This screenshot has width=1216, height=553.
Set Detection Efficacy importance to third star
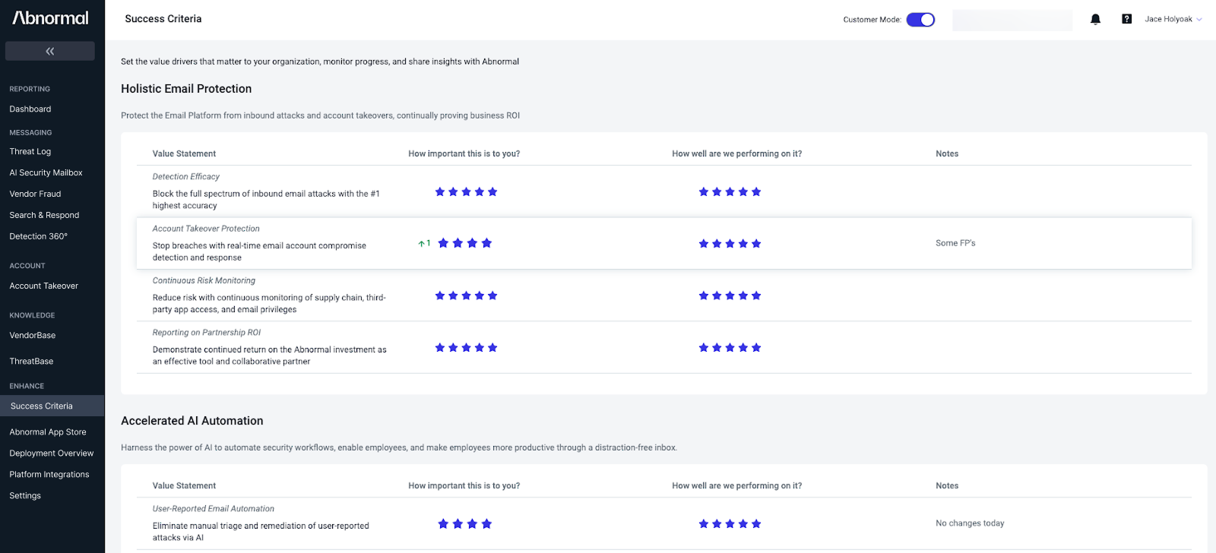pyautogui.click(x=466, y=192)
